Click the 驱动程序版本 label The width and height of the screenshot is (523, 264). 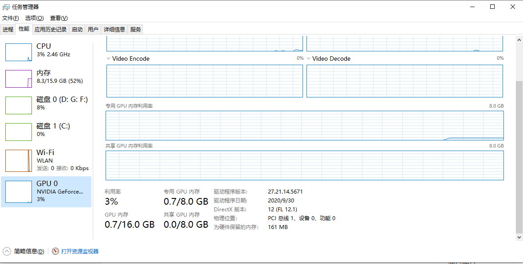pyautogui.click(x=231, y=192)
